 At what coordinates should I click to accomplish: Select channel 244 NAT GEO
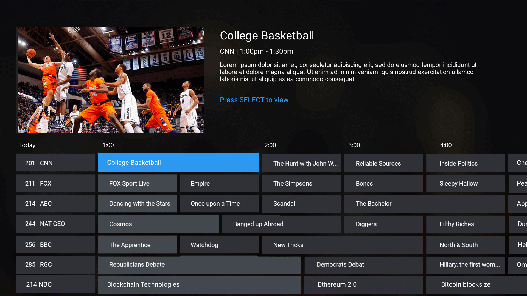(56, 224)
